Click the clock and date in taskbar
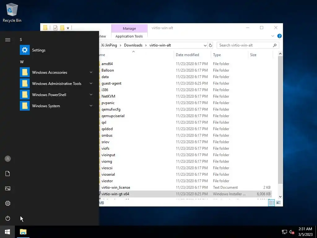 [305, 232]
